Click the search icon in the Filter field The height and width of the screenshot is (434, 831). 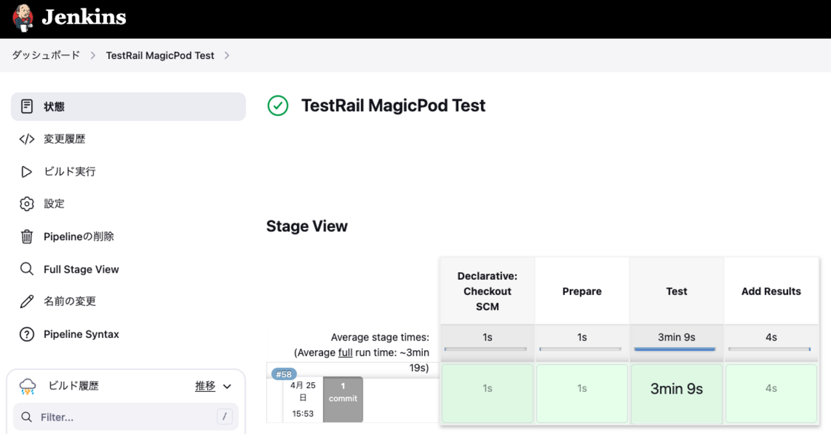pyautogui.click(x=27, y=417)
